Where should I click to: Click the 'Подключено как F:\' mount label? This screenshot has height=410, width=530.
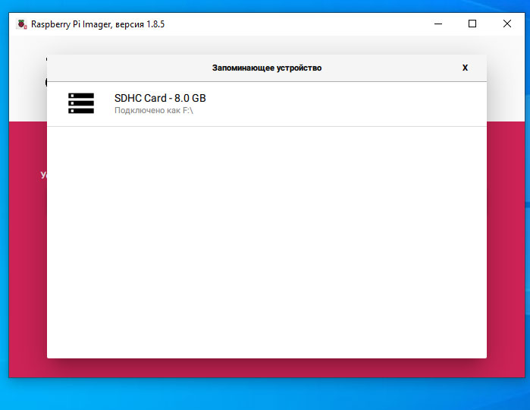click(x=154, y=110)
